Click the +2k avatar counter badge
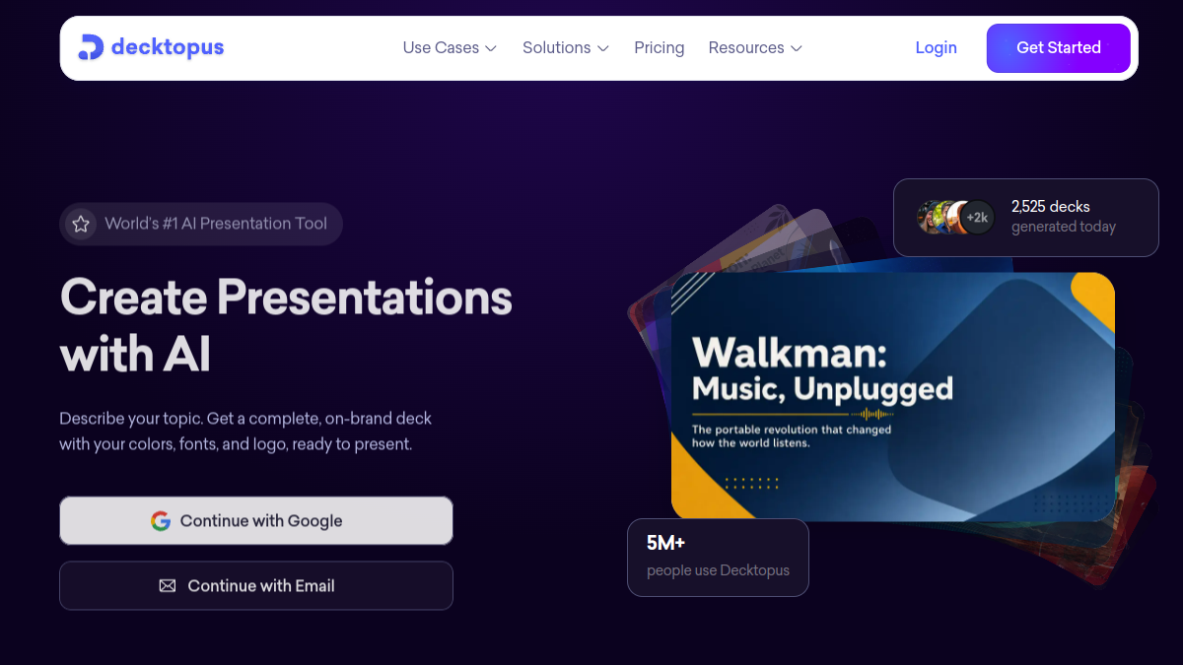The image size is (1183, 665). point(977,217)
